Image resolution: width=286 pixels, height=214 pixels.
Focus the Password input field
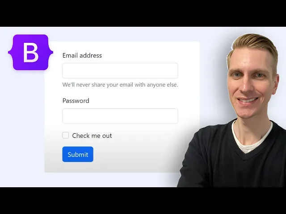(120, 116)
